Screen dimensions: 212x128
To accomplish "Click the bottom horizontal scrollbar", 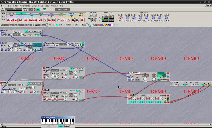I will (x=106, y=124).
